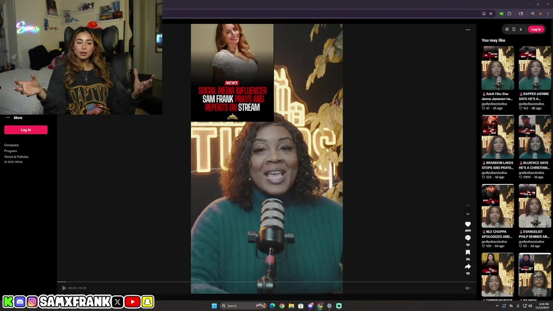
Task: Show hidden system tray icons
Action: pos(497,306)
